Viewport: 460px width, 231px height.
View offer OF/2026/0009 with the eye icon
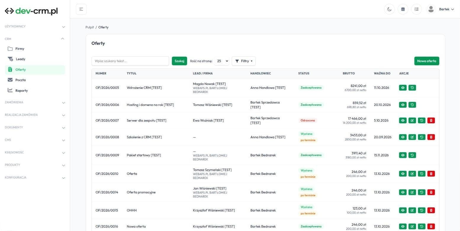pyautogui.click(x=403, y=155)
